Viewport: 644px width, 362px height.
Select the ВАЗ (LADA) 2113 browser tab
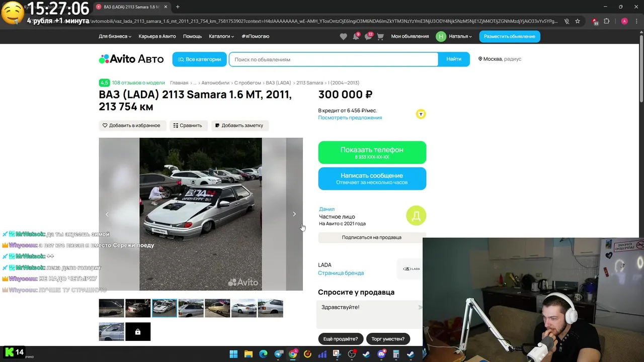point(132,7)
